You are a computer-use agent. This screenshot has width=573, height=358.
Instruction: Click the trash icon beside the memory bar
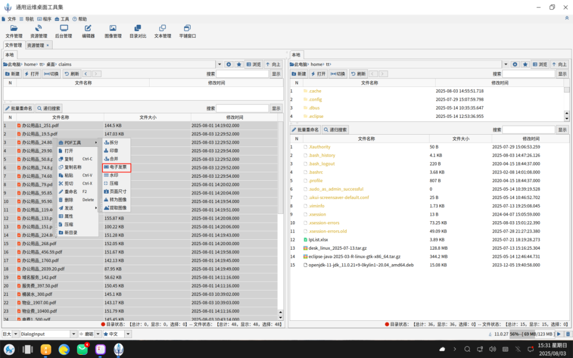point(568,334)
